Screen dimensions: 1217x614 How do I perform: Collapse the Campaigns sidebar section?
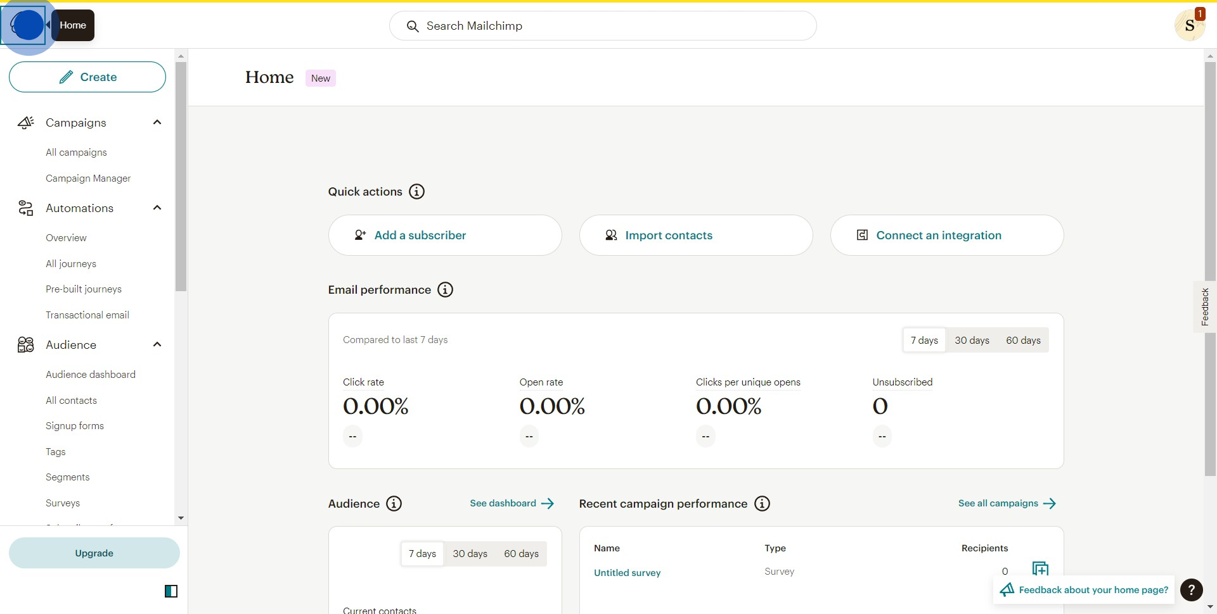tap(157, 122)
